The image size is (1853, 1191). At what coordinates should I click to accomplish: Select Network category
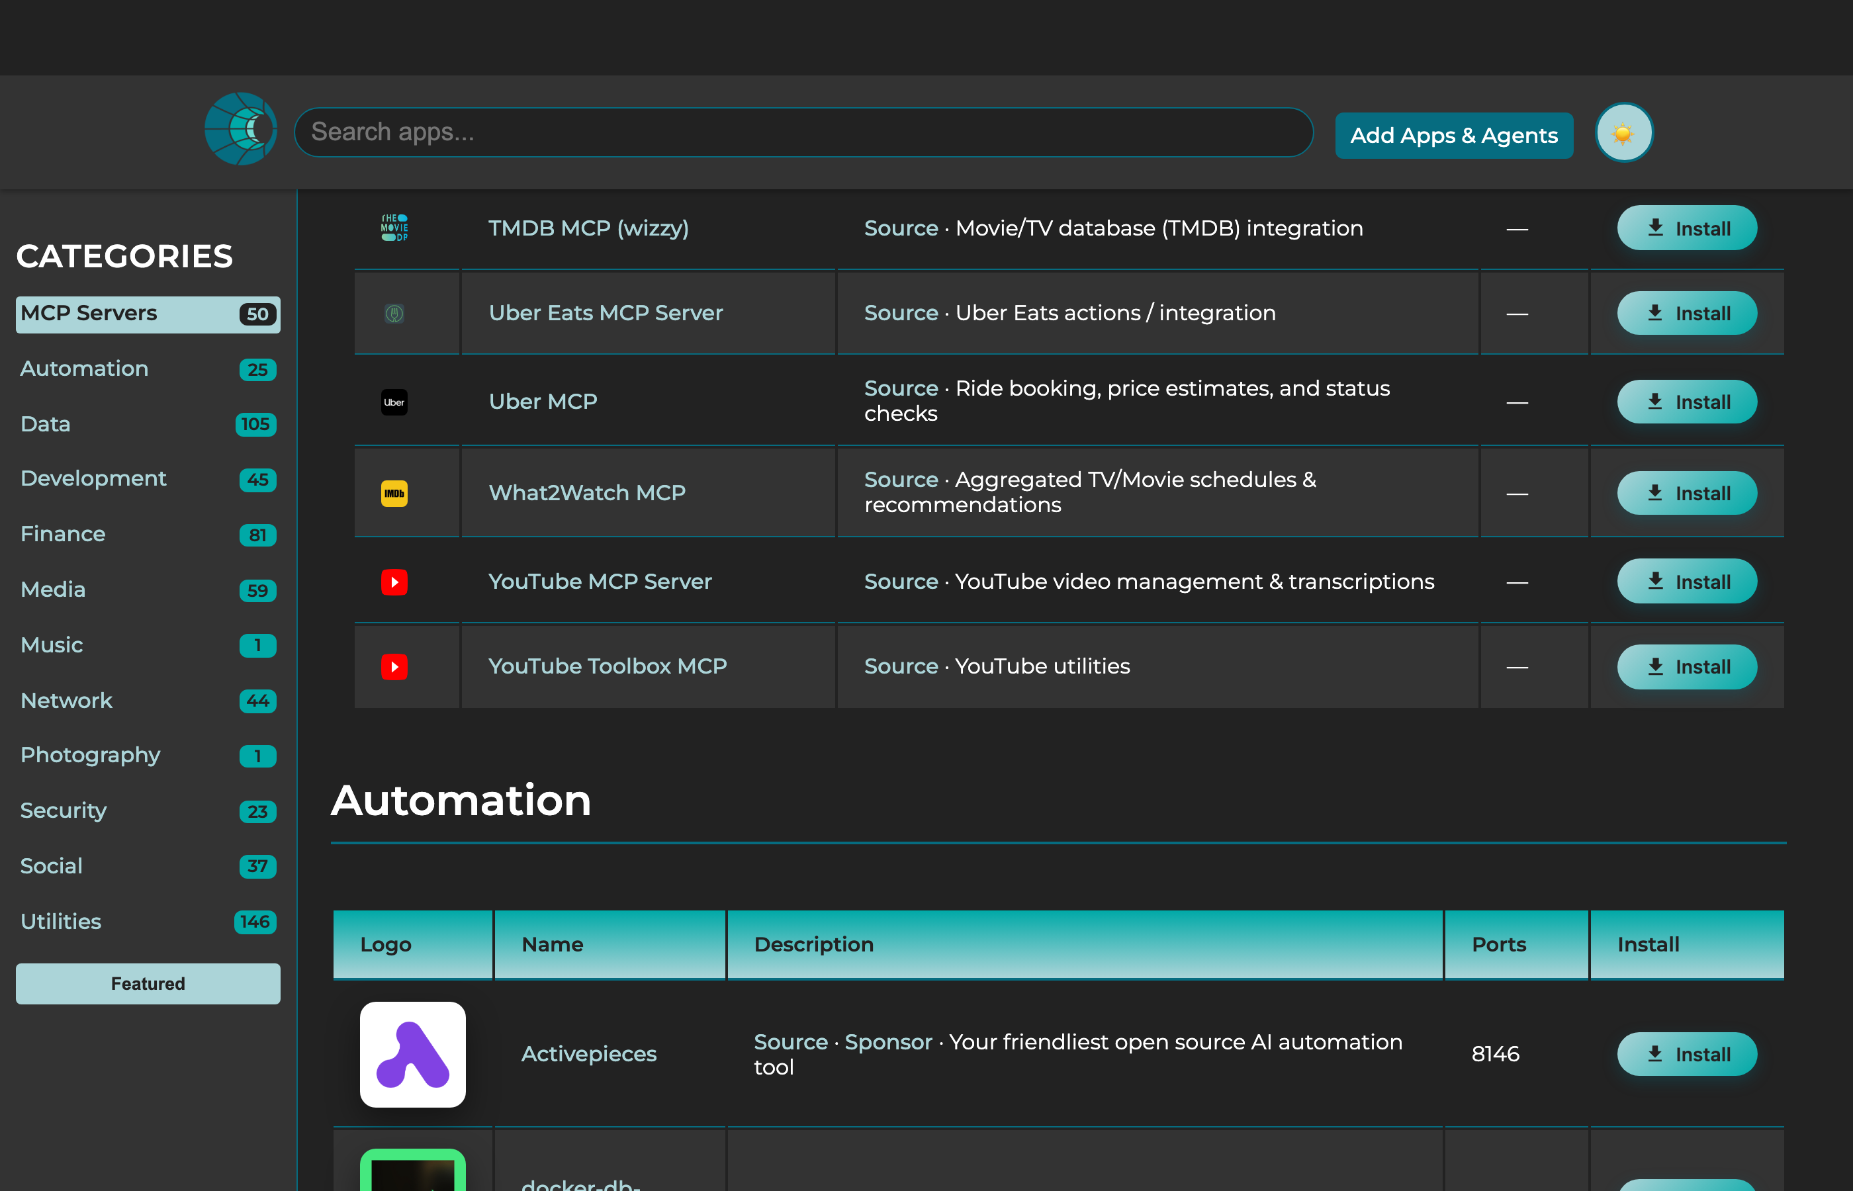(148, 701)
